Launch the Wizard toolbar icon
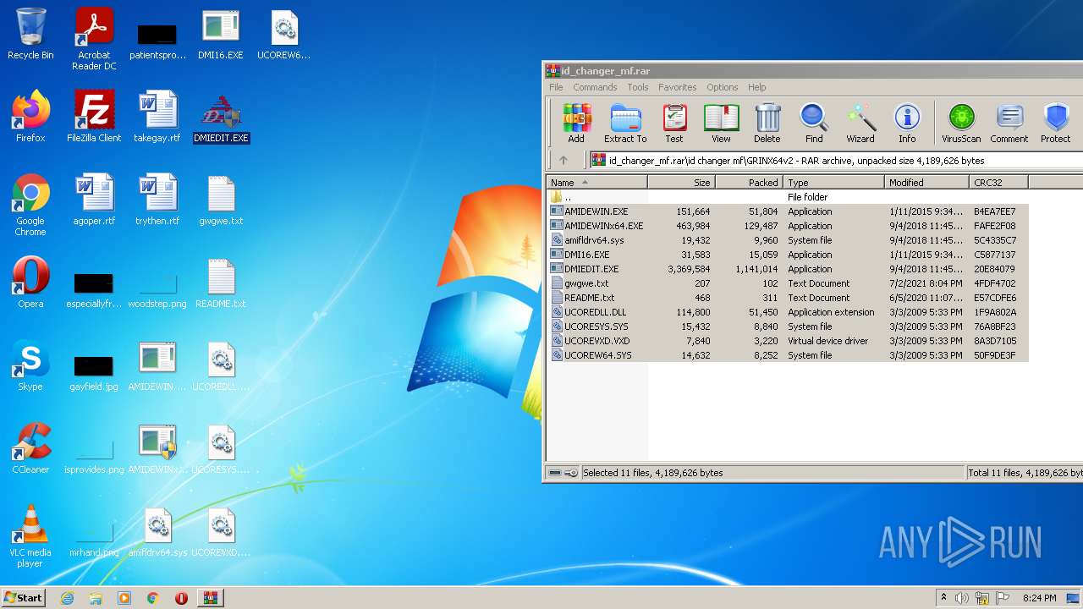The width and height of the screenshot is (1083, 609). 860,123
